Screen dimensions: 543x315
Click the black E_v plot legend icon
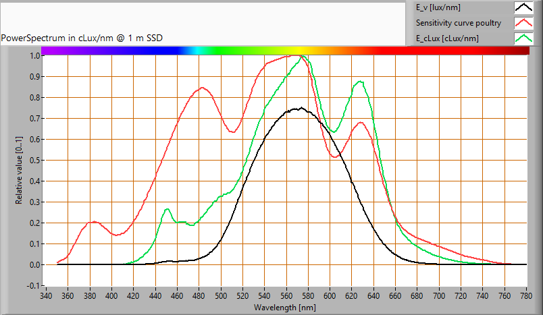(524, 8)
